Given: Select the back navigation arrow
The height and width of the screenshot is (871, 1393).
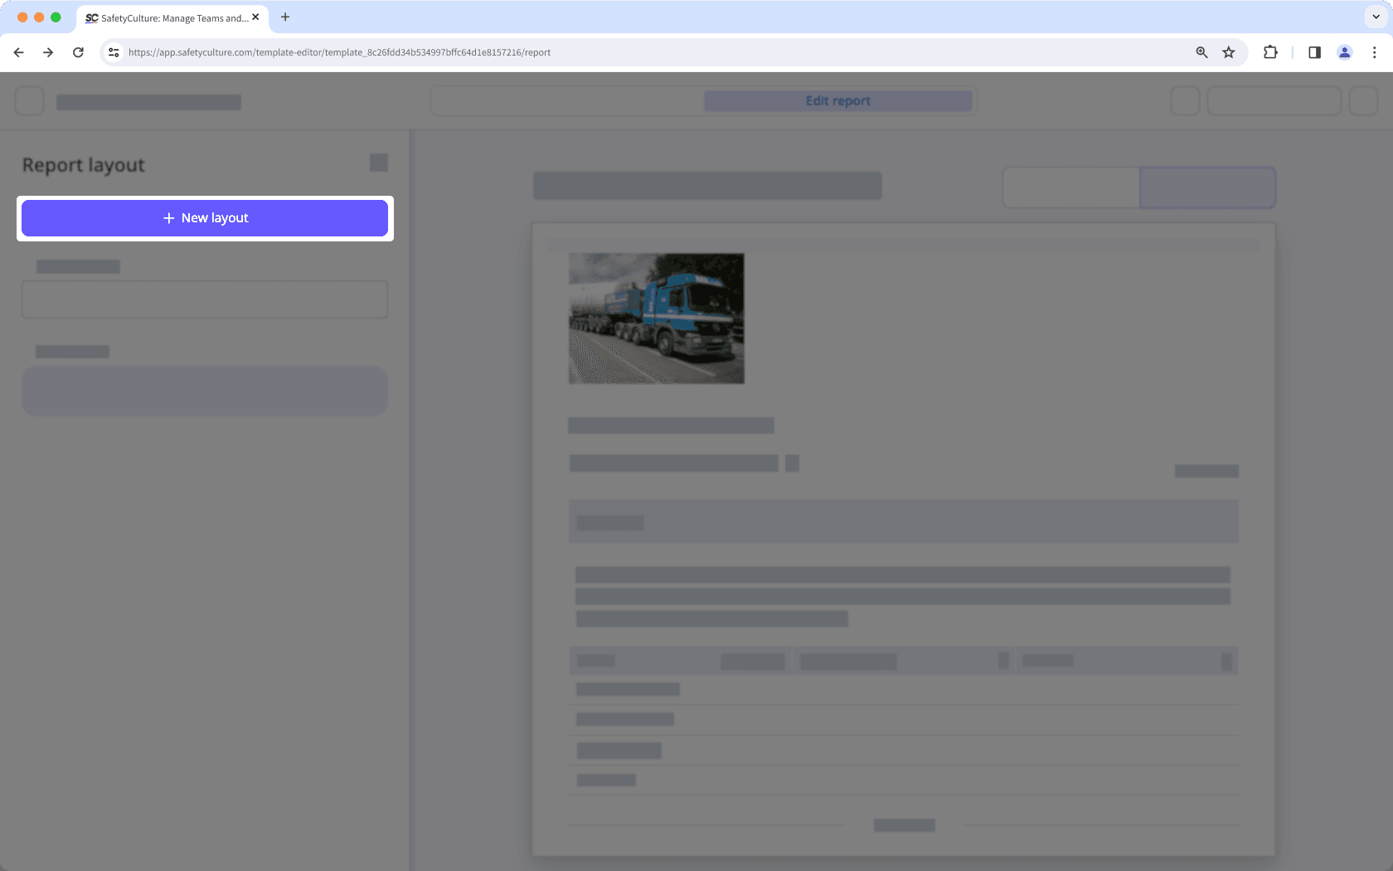Looking at the screenshot, I should 18,51.
